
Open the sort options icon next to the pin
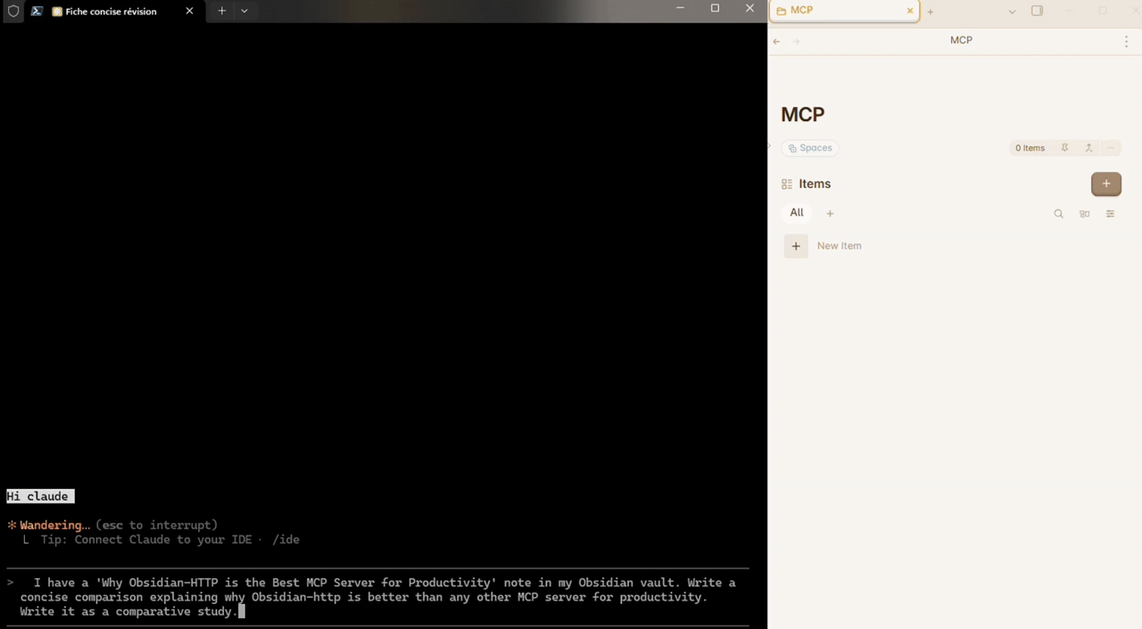(1088, 148)
